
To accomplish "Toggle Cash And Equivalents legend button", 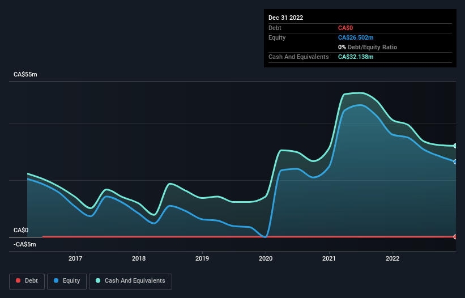I will 130,281.
